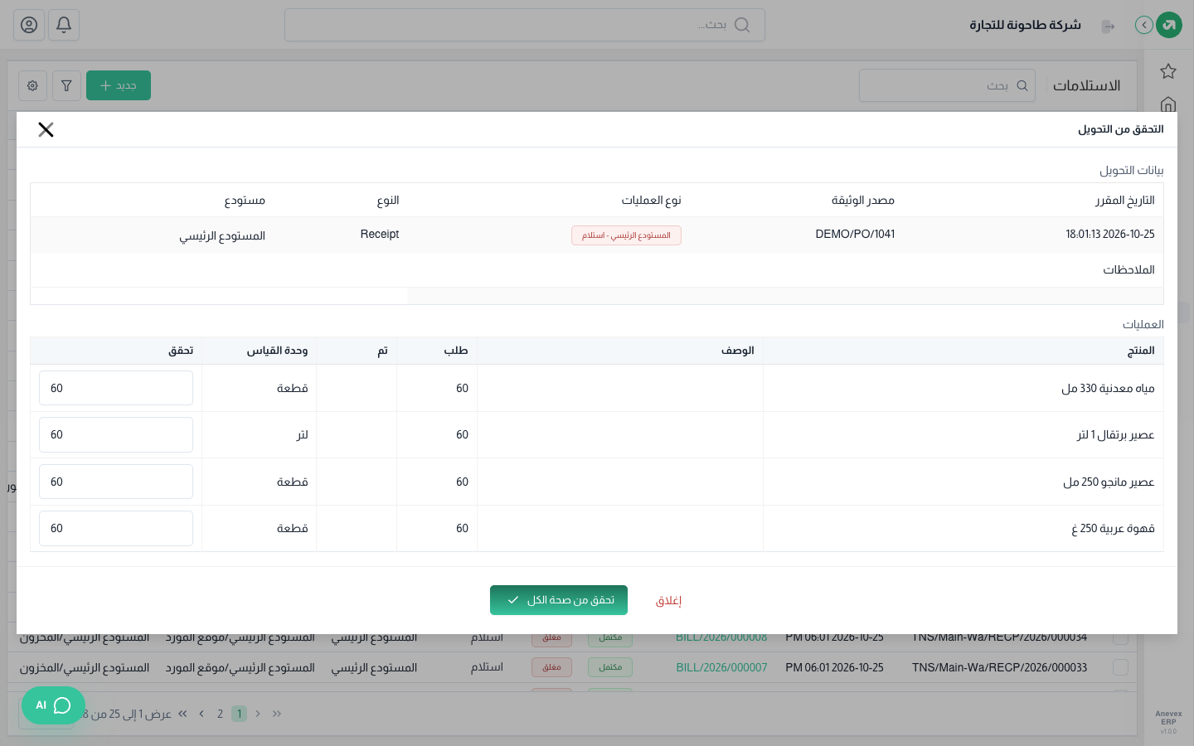1194x746 pixels.
Task: Click verify quantity field for مياه معدنية 330 مل
Action: (x=116, y=388)
